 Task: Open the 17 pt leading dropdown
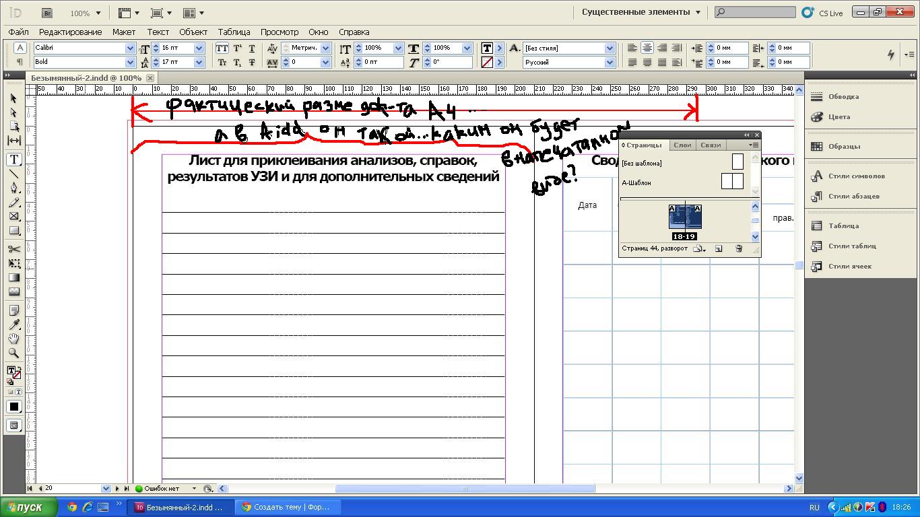click(x=199, y=62)
